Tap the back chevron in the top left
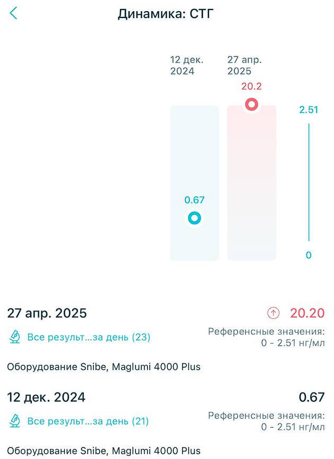This screenshot has height=459, width=334. 13,13
